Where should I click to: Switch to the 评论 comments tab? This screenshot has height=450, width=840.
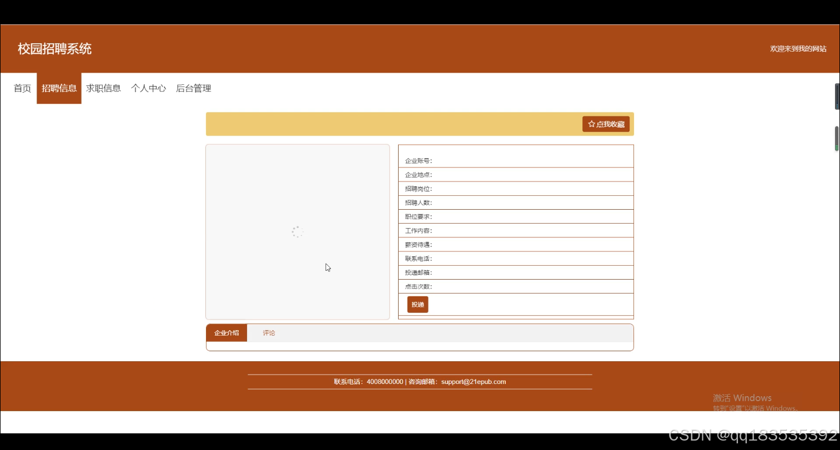click(269, 332)
